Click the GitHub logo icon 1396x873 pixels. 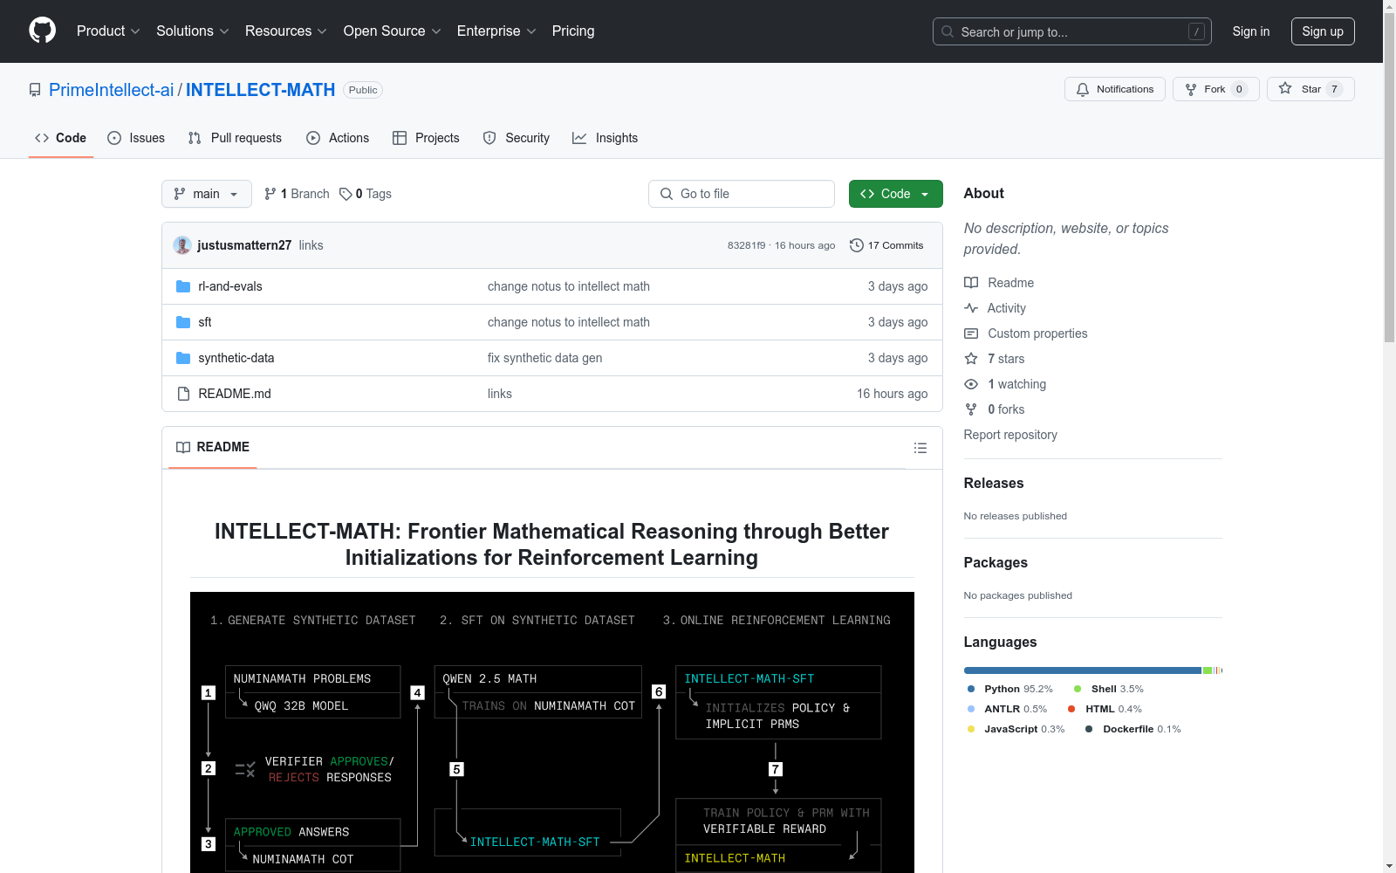(x=42, y=31)
